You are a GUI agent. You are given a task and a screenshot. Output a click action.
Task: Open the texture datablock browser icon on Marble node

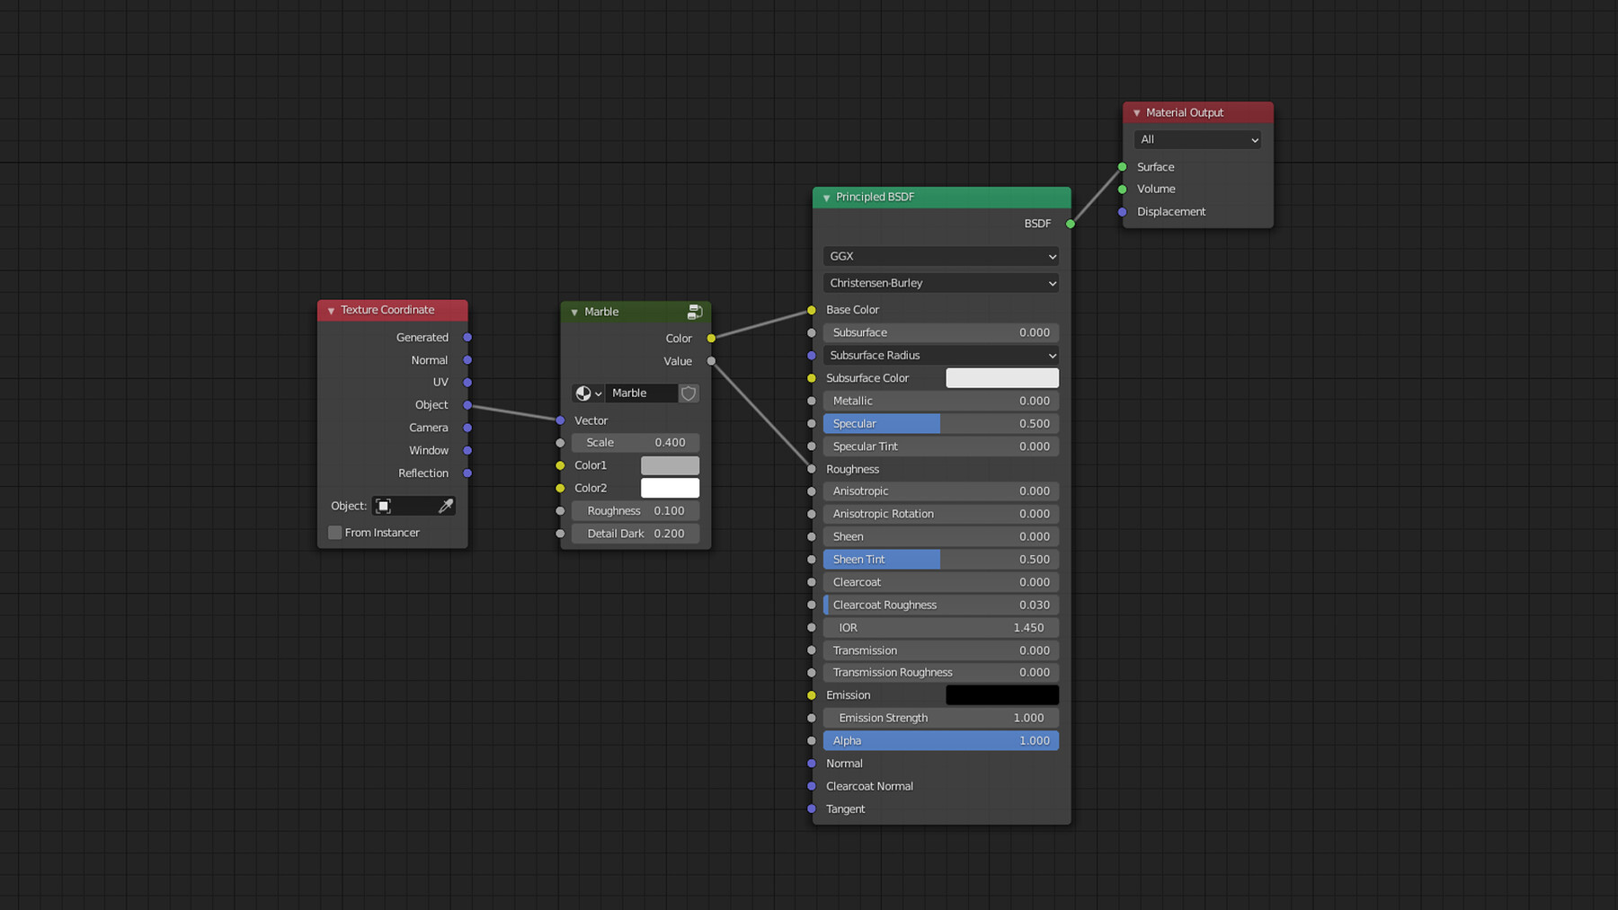(584, 393)
